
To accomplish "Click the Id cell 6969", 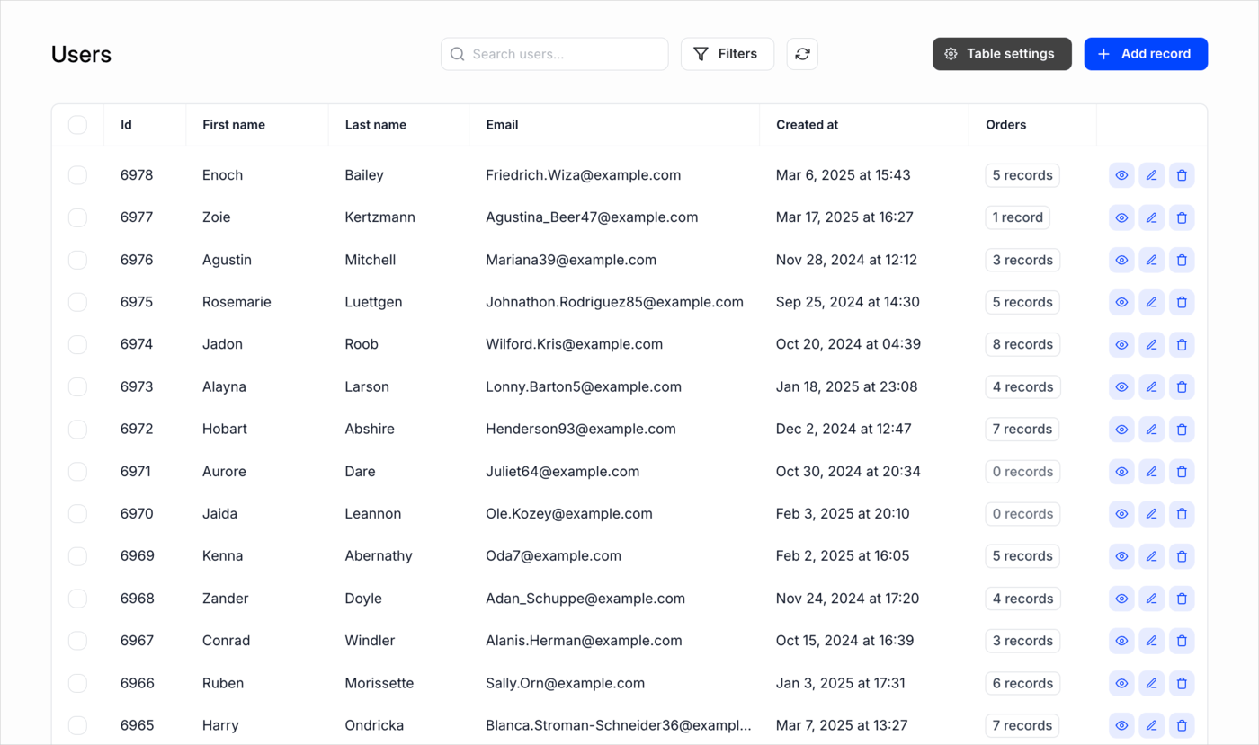I will [137, 556].
